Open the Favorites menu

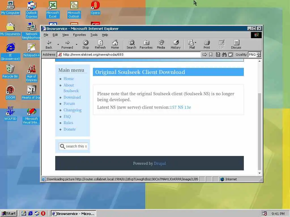coord(80,35)
